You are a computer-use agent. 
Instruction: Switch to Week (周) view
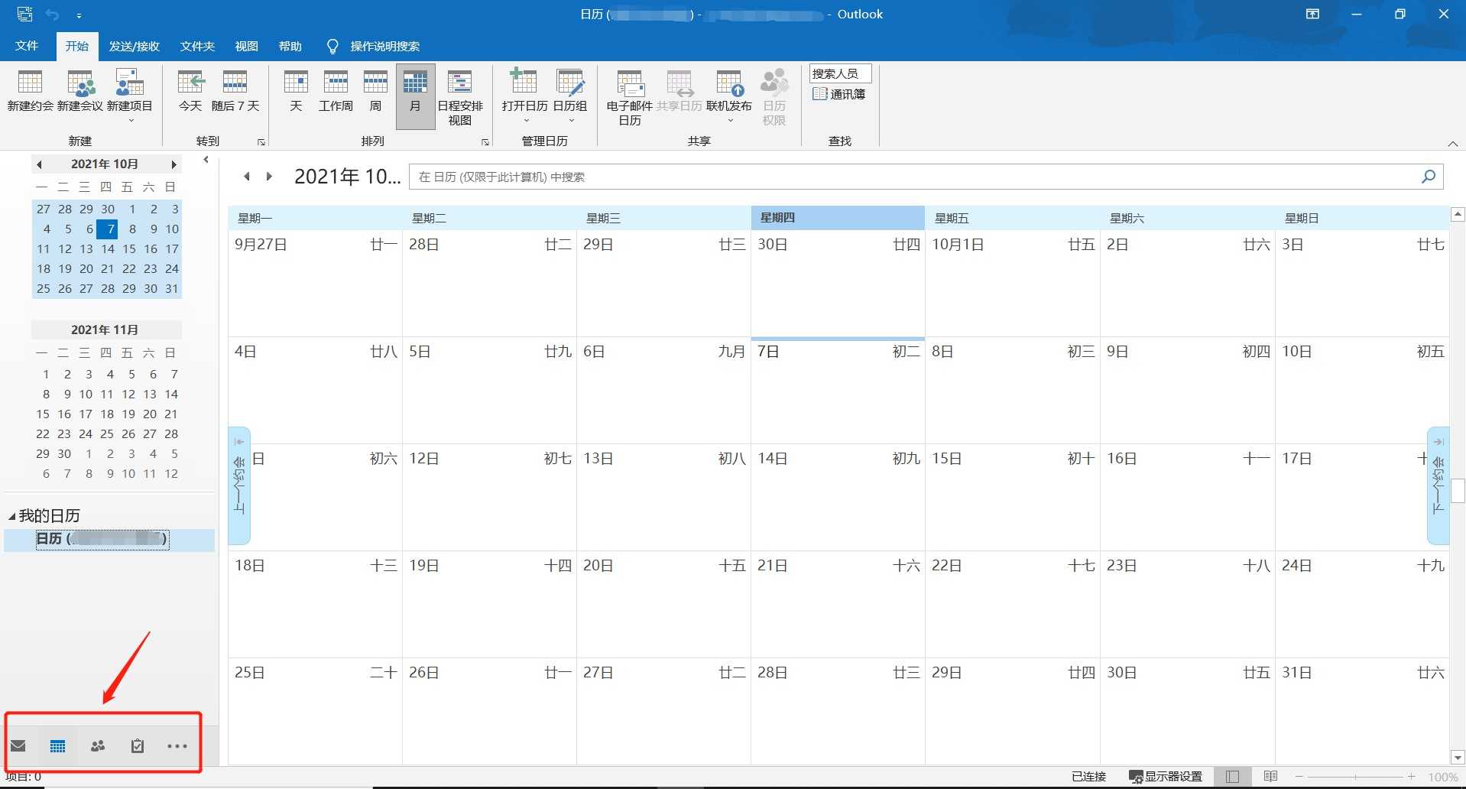(375, 91)
